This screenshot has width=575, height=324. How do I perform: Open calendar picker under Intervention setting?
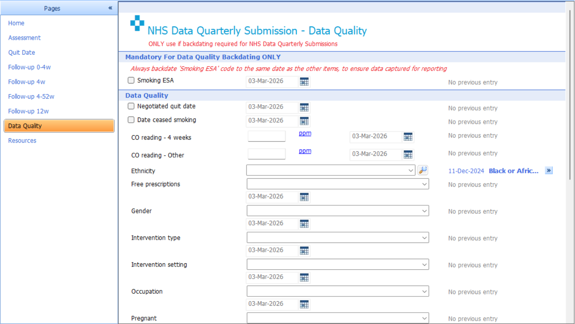point(304,277)
